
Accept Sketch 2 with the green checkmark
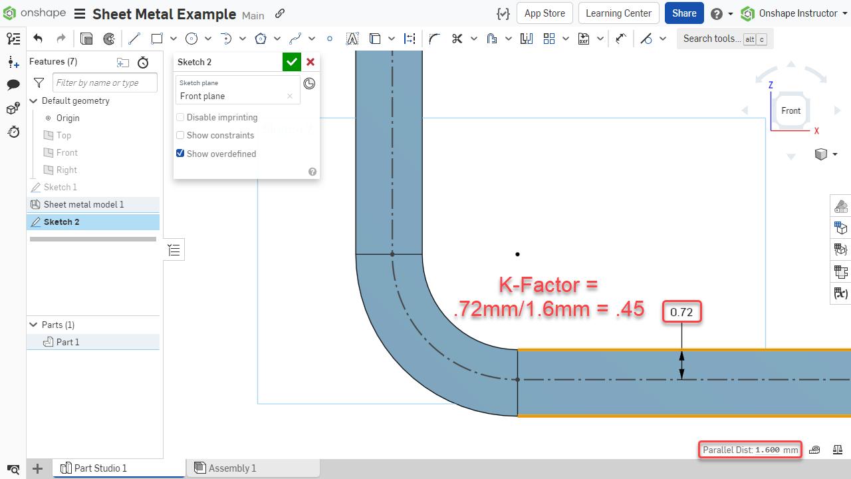[x=292, y=62]
